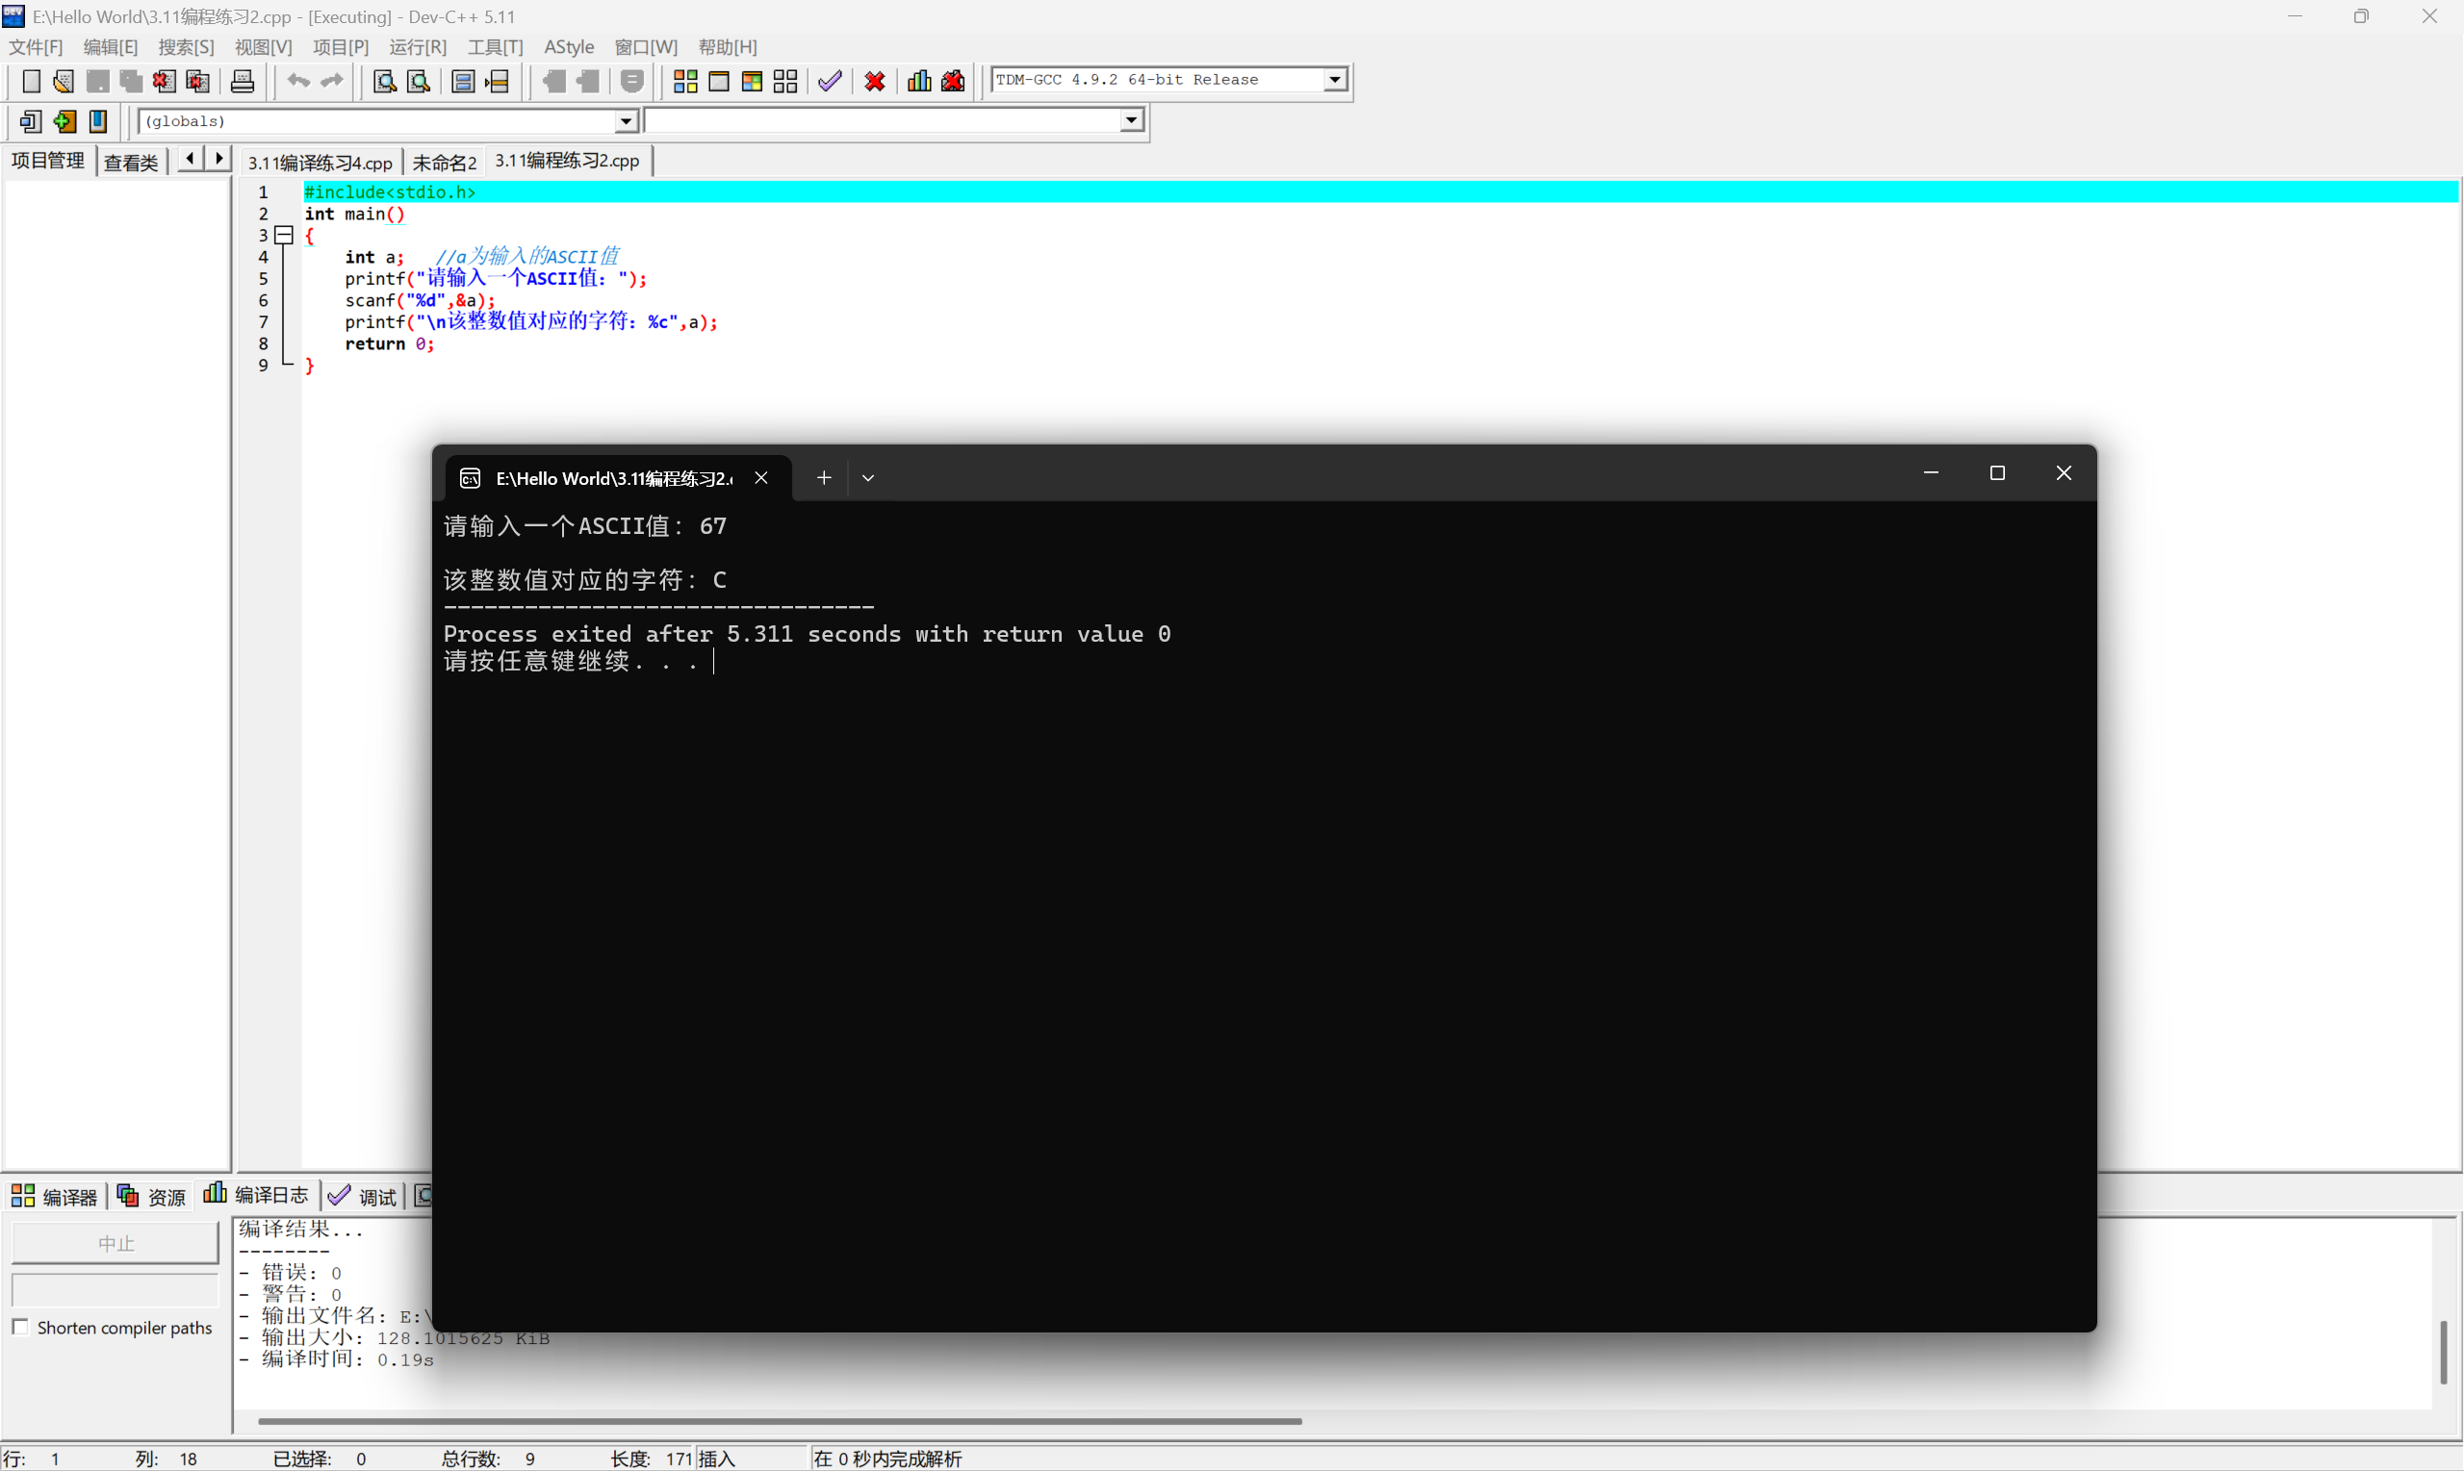This screenshot has width=2464, height=1471.
Task: Collapse the main function fold marker
Action: pyautogui.click(x=284, y=235)
